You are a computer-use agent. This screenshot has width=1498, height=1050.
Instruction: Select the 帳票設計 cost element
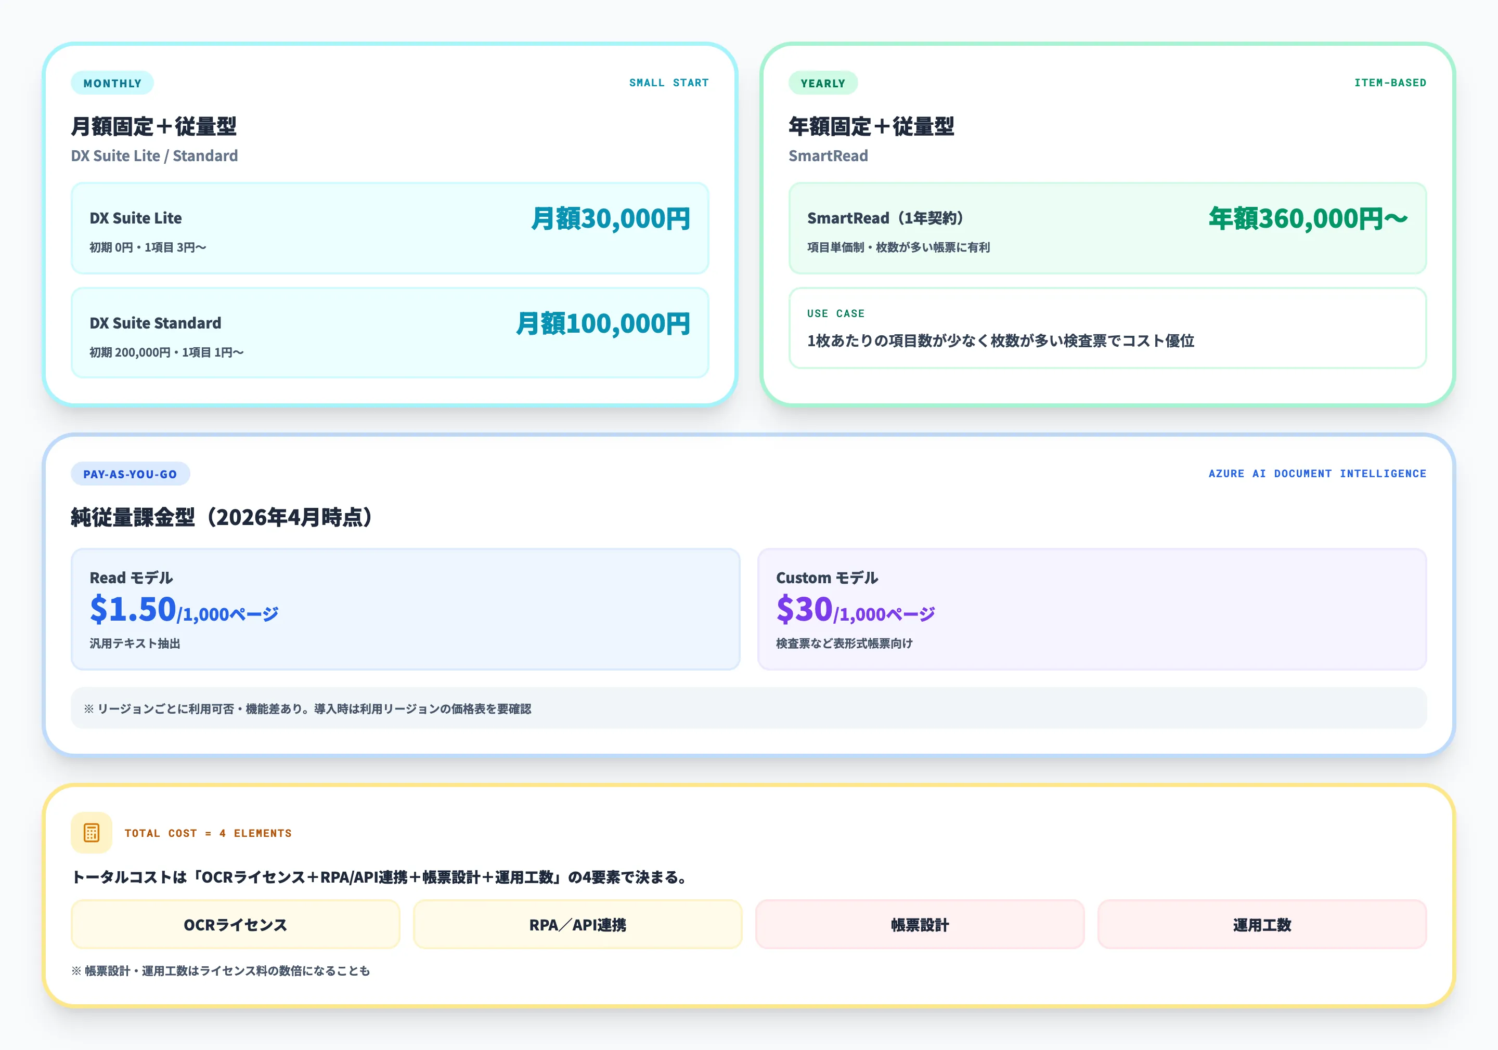click(919, 924)
